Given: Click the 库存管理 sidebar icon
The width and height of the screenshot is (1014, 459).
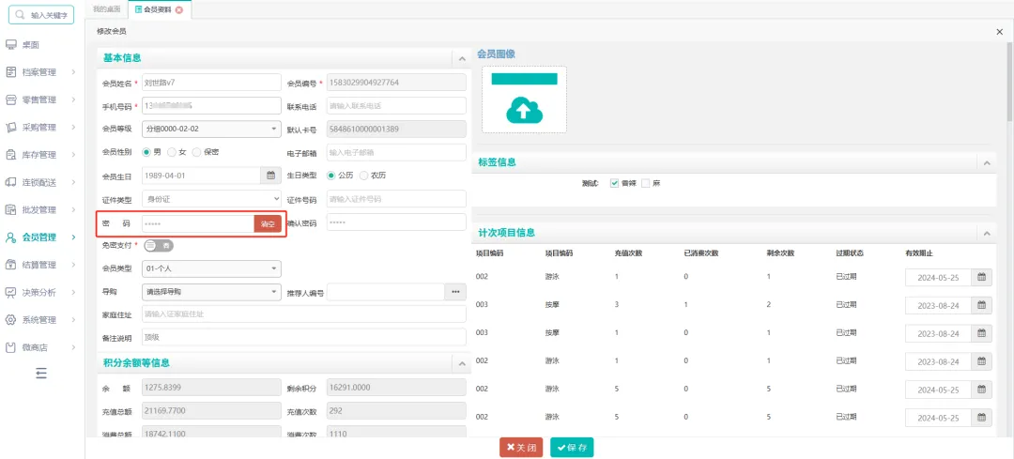Looking at the screenshot, I should point(10,155).
